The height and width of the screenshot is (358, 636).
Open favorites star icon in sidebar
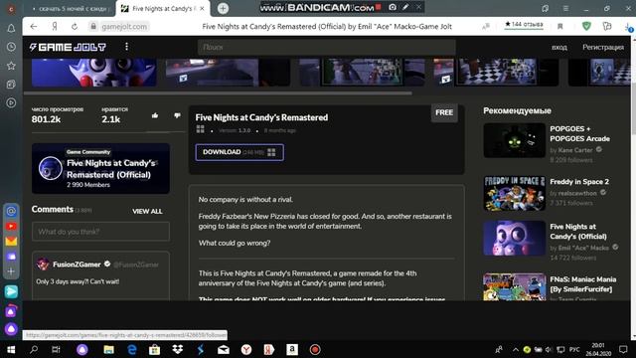pyautogui.click(x=11, y=66)
